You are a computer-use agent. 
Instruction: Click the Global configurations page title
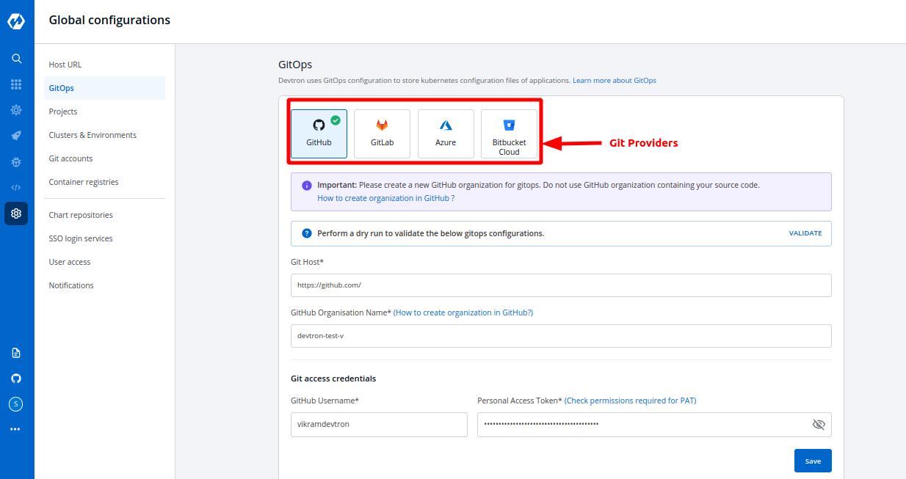click(109, 21)
